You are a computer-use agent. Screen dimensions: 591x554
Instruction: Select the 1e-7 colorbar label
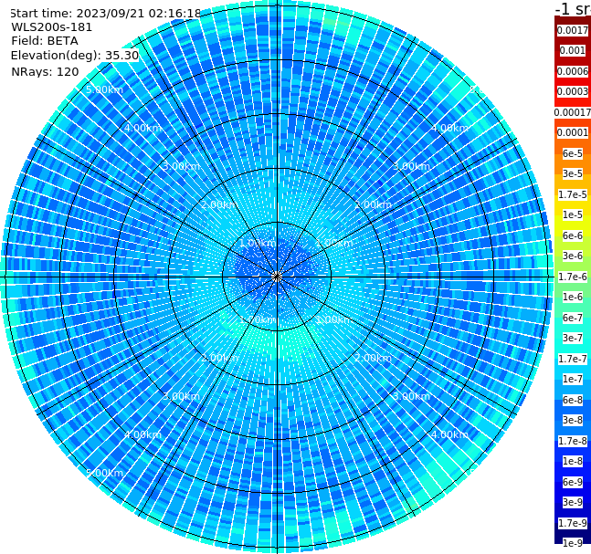click(573, 379)
